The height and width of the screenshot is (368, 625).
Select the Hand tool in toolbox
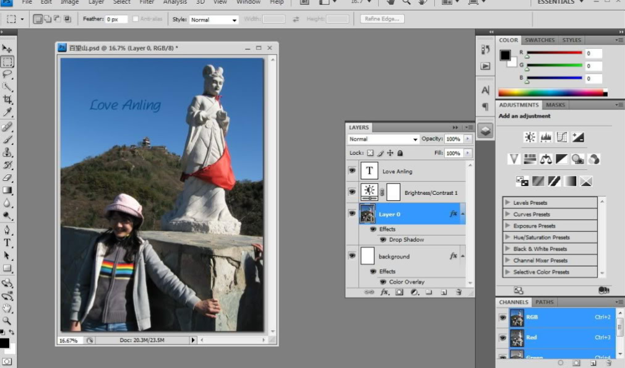7,308
